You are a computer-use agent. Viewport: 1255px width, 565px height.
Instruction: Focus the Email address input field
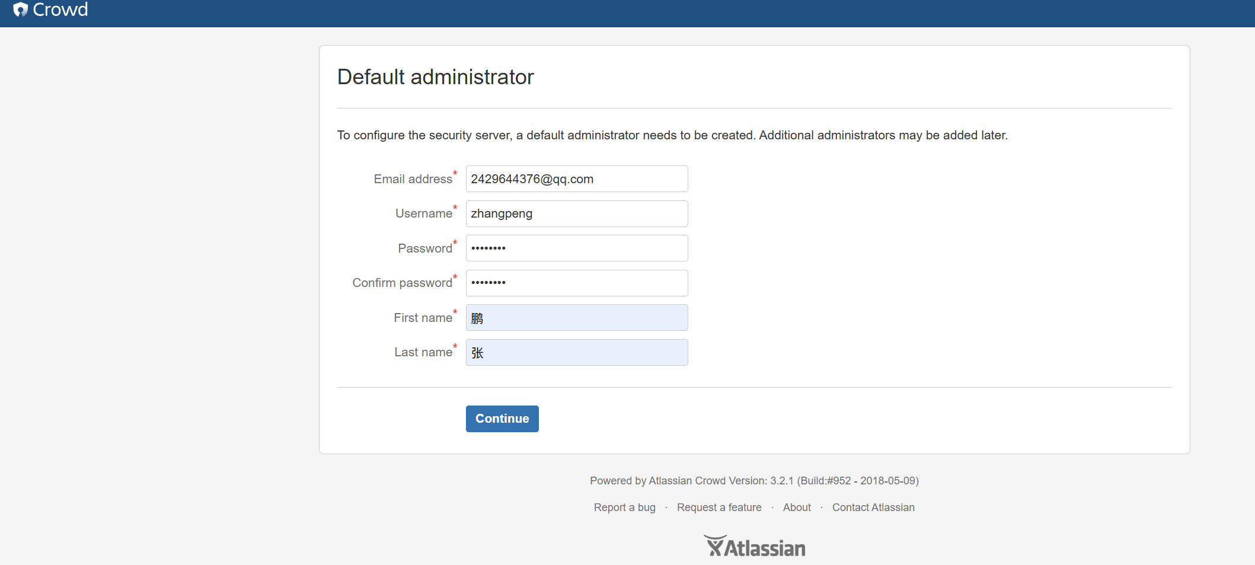tap(576, 179)
